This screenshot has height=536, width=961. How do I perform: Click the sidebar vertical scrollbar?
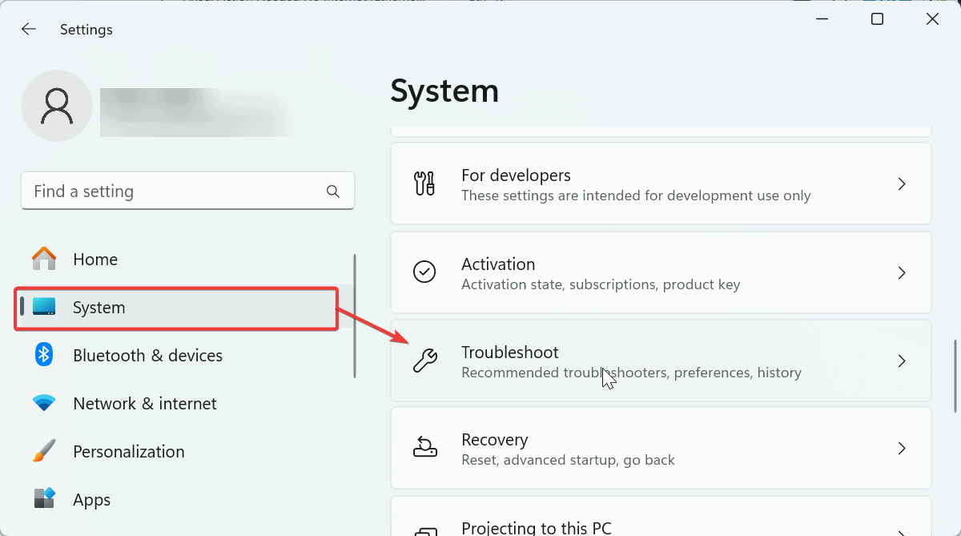[x=354, y=316]
